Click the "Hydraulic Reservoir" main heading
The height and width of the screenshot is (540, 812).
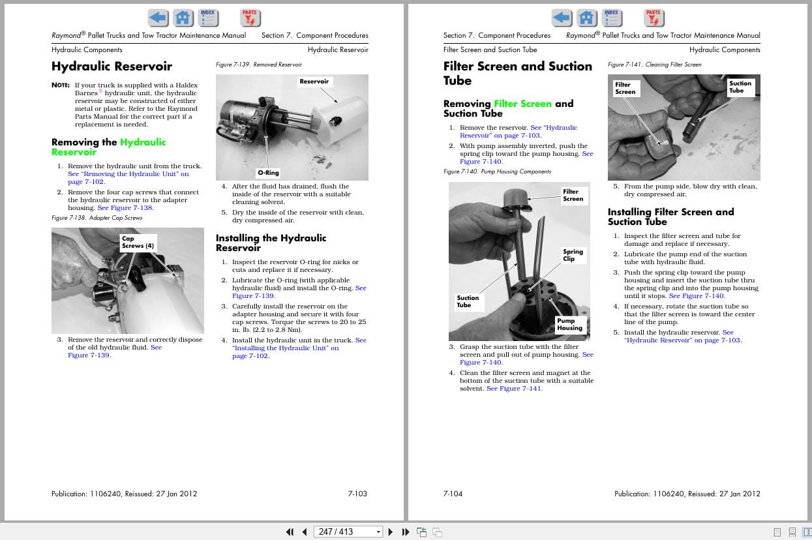click(112, 67)
